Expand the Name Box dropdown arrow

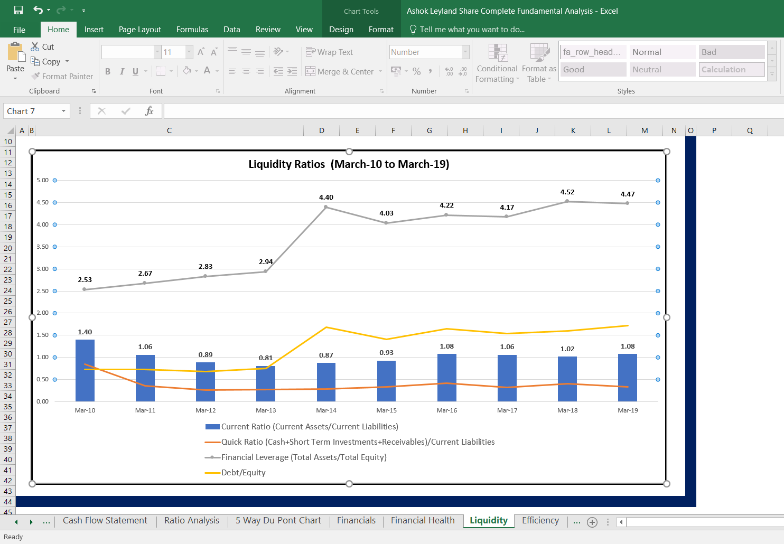pos(64,111)
